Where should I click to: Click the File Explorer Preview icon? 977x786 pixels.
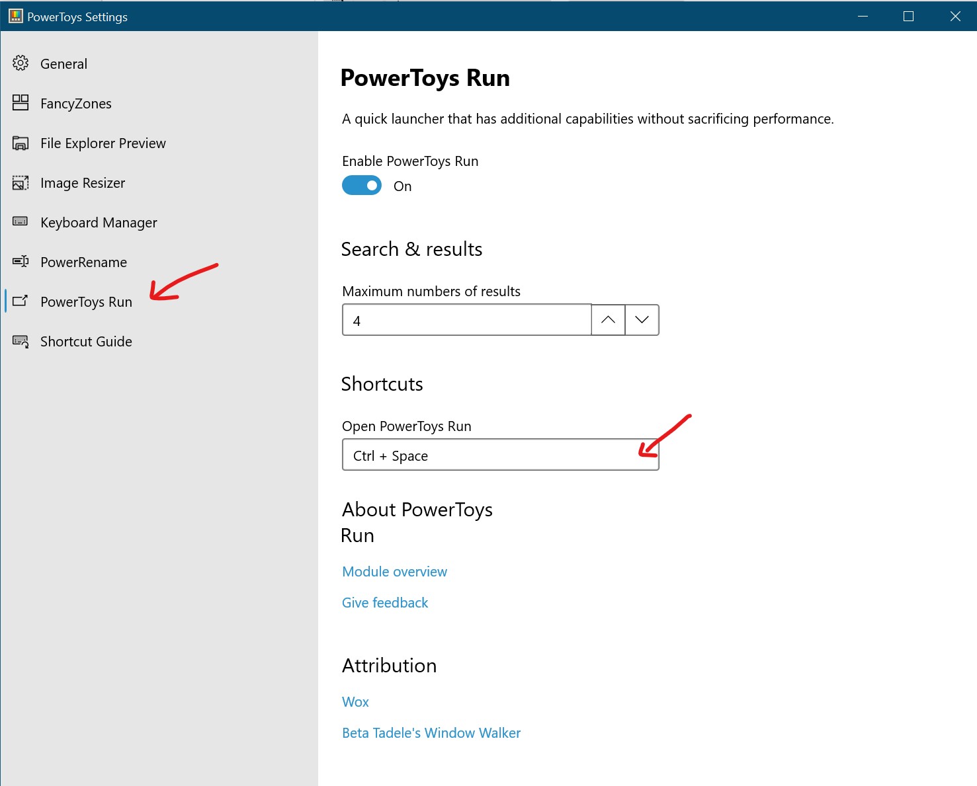click(x=21, y=143)
